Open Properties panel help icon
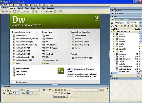 click(x=108, y=89)
